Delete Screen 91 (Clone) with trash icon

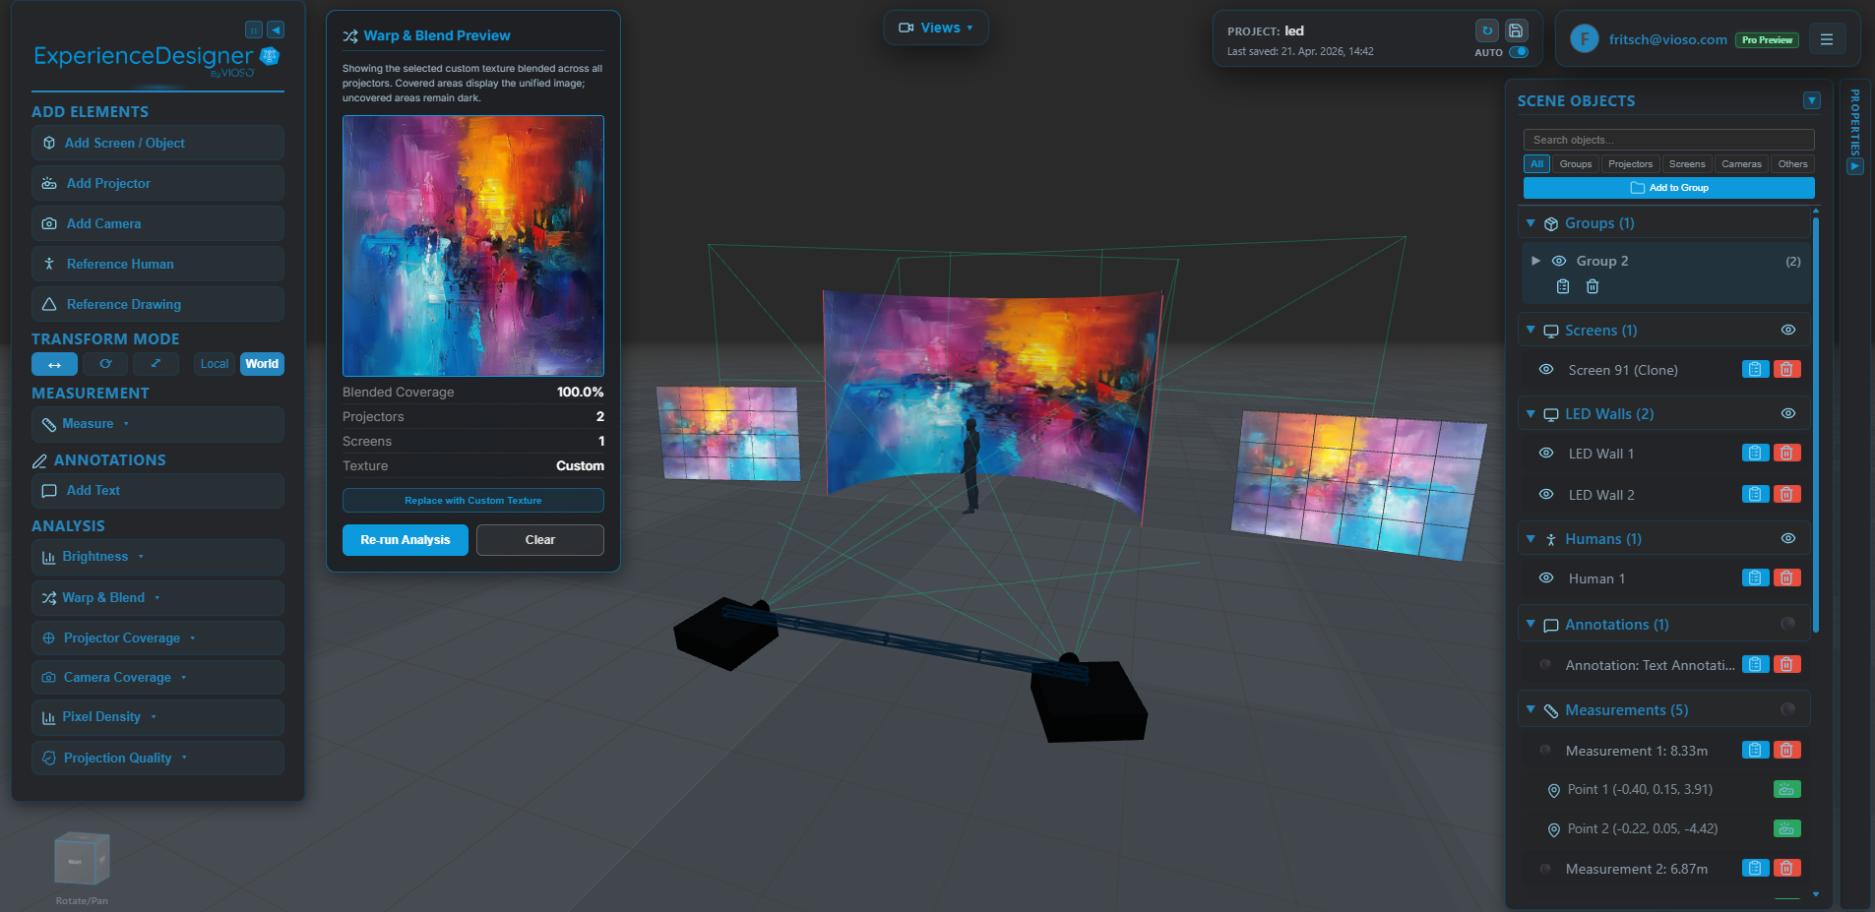1787,369
